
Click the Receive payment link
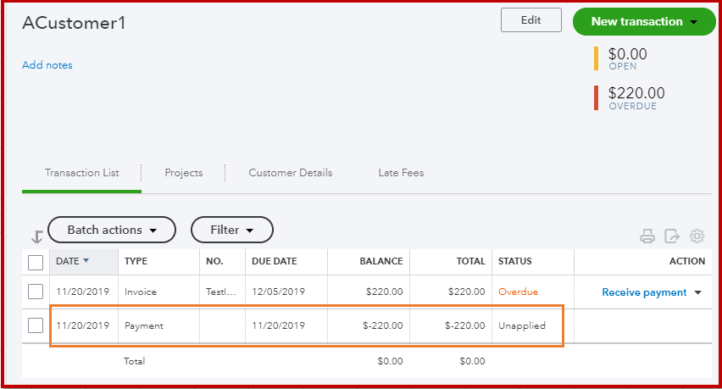point(644,292)
